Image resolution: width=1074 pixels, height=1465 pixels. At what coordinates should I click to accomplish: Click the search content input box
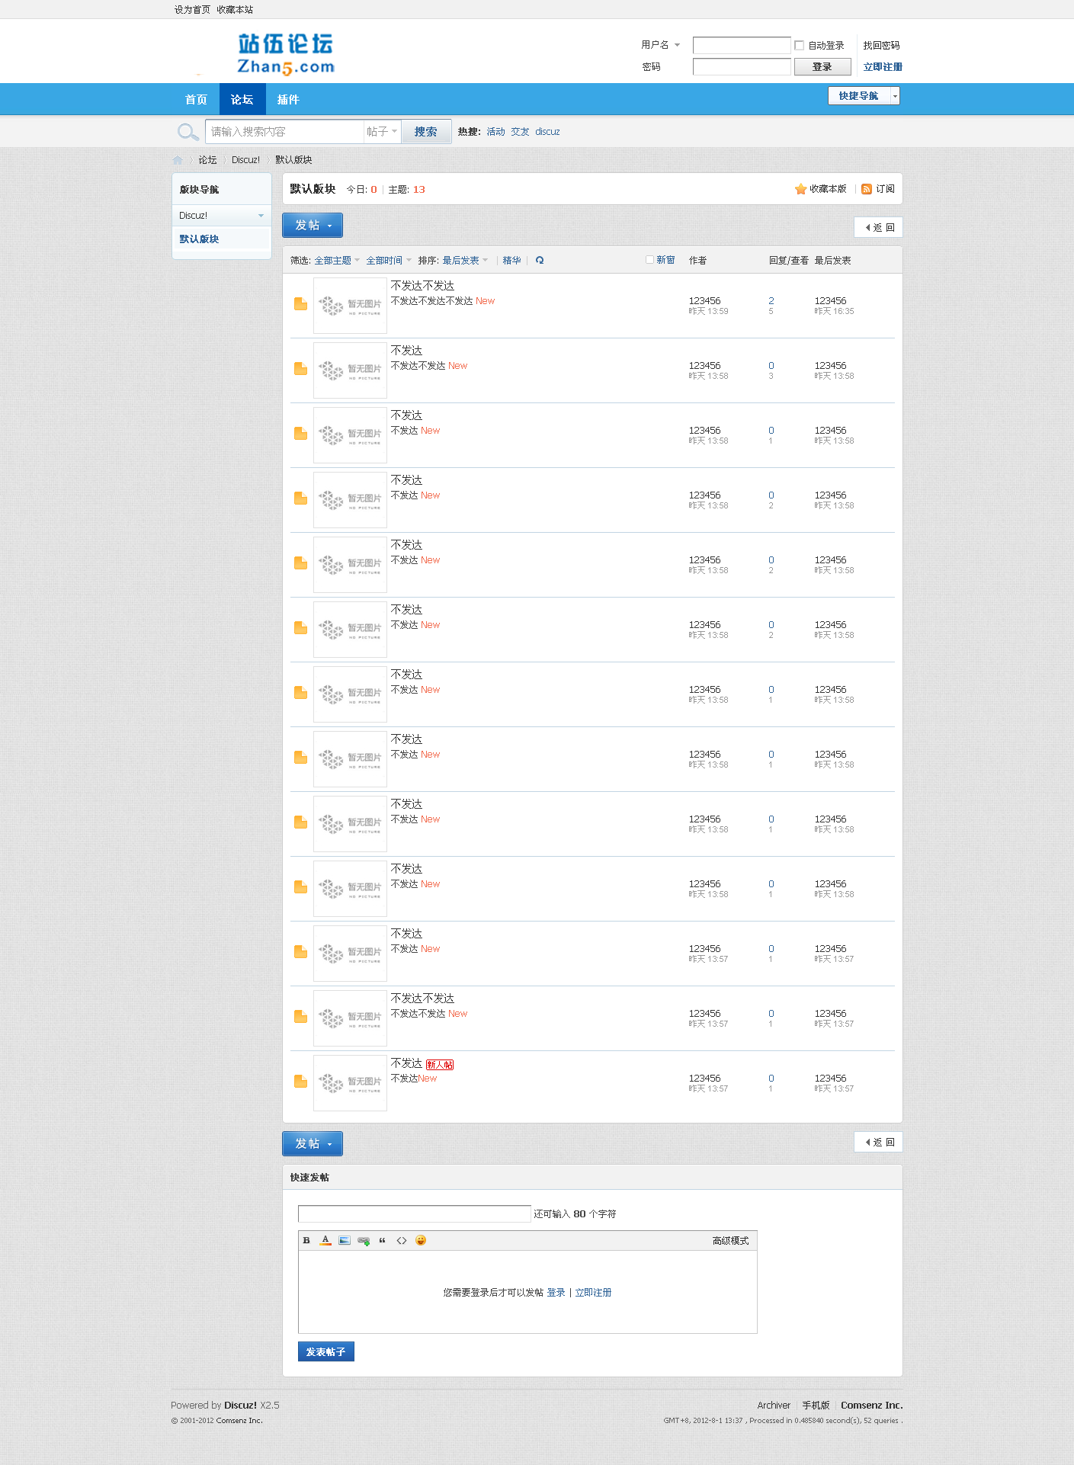[284, 132]
